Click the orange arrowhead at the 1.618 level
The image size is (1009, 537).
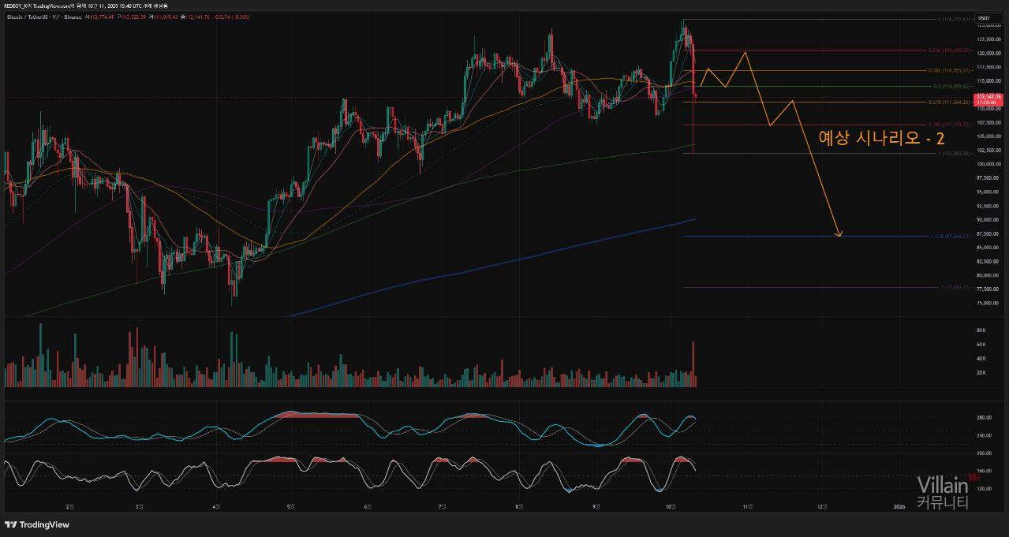pos(839,233)
